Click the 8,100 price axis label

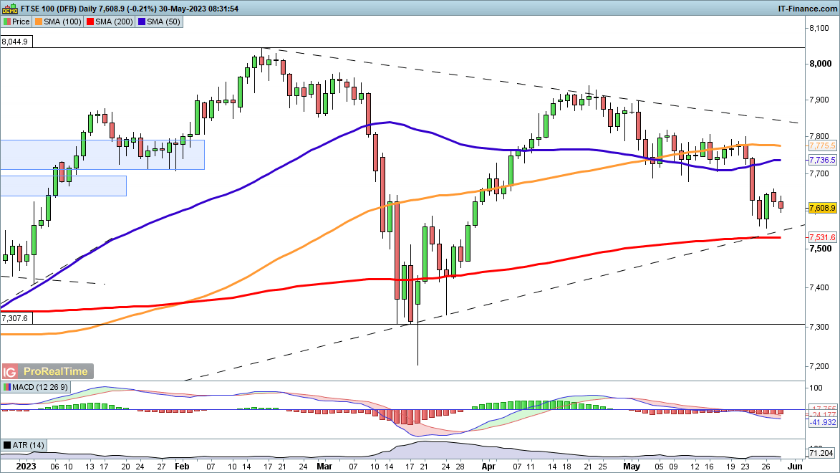(820, 29)
